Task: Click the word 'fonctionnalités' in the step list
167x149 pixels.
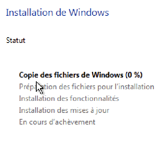Action: [x=94, y=99]
